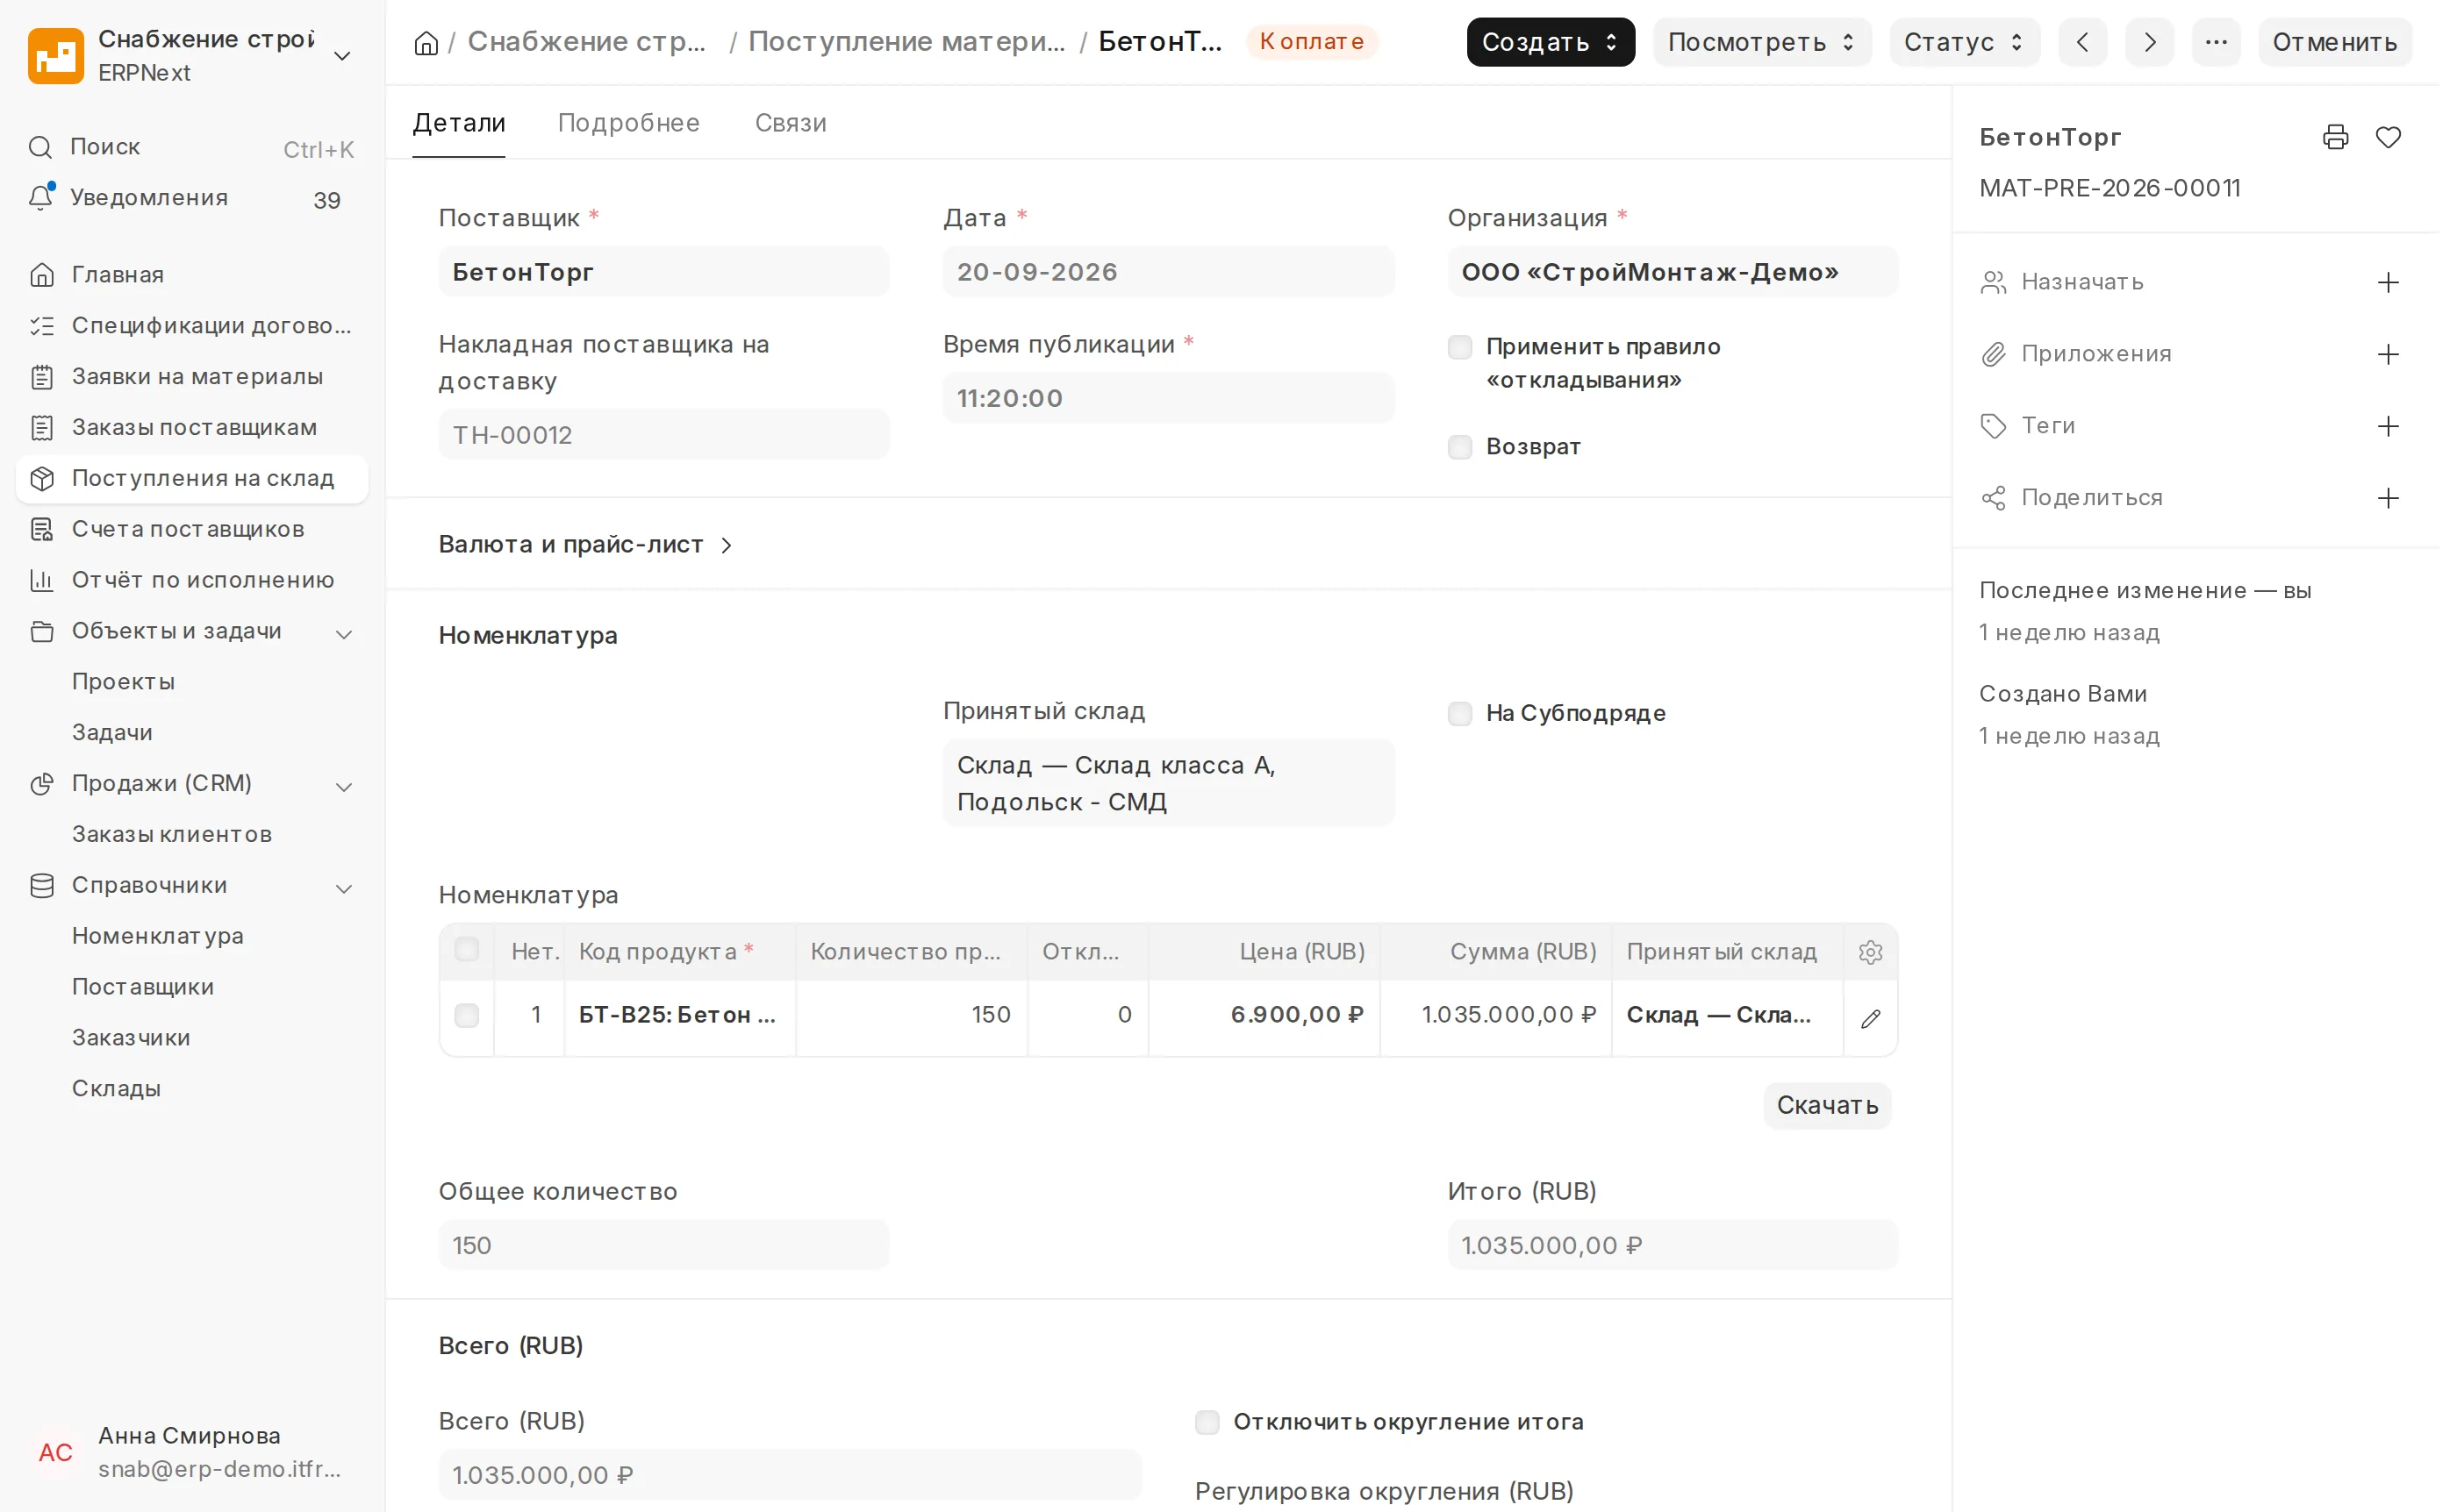Click the Анна Смирнова avatar
2457x1512 pixels.
point(56,1453)
